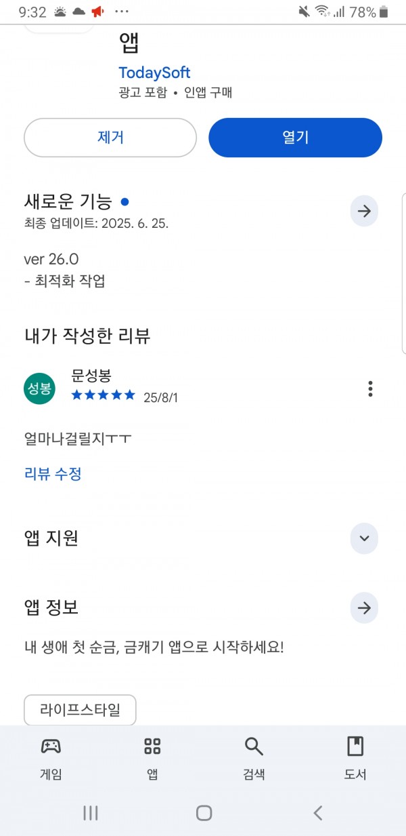This screenshot has width=406, height=836.
Task: Tap the 검색 magnifier icon
Action: coord(254,747)
